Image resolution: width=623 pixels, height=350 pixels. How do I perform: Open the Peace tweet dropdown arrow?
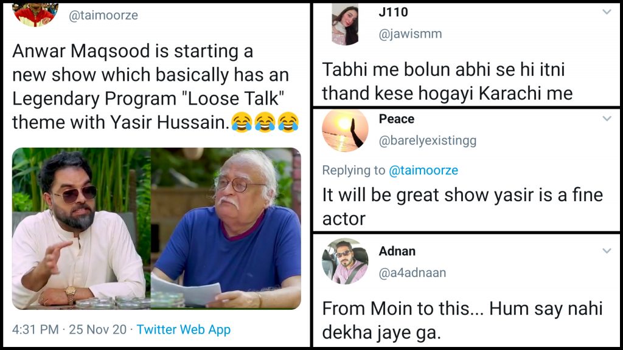point(606,119)
